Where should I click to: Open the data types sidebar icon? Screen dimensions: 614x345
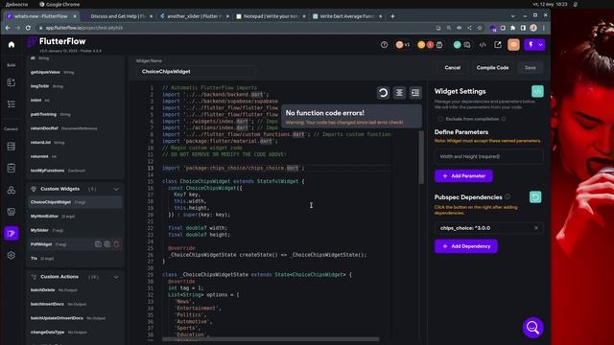coord(12,169)
